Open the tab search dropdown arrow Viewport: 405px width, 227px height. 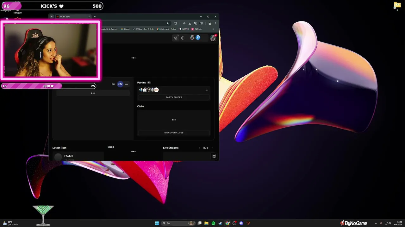click(x=52, y=16)
